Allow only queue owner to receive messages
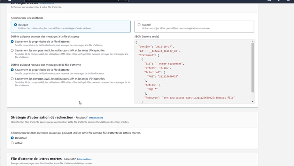Image resolution: width=294 pixels, height=166 pixels. coord(13,70)
